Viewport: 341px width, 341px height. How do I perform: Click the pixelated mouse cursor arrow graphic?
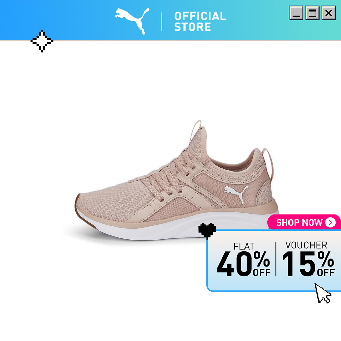tap(323, 293)
